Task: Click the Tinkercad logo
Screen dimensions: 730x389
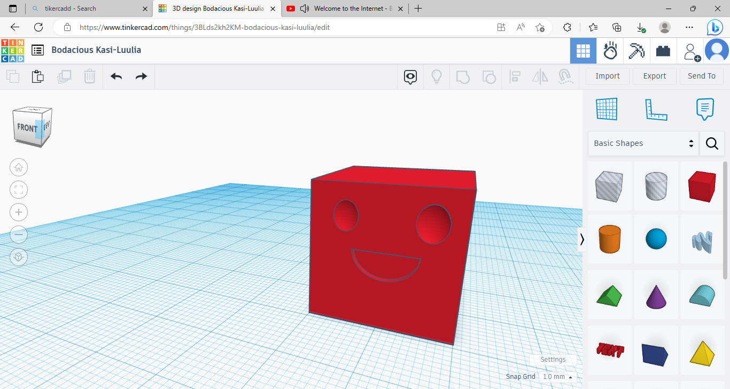Action: pyautogui.click(x=13, y=50)
